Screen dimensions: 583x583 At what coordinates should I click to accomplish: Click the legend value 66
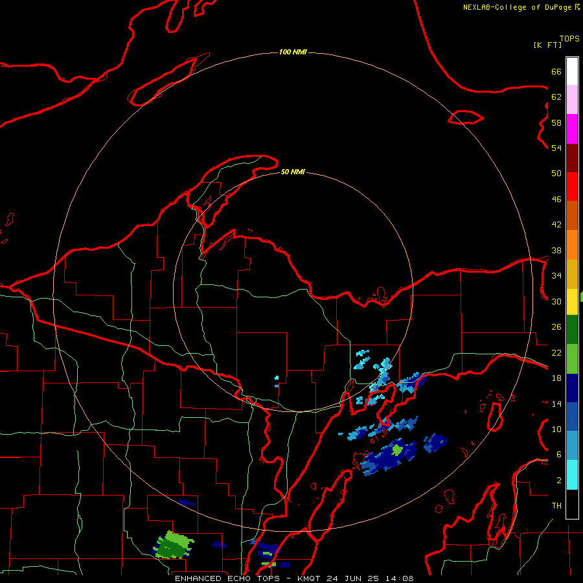coord(556,71)
